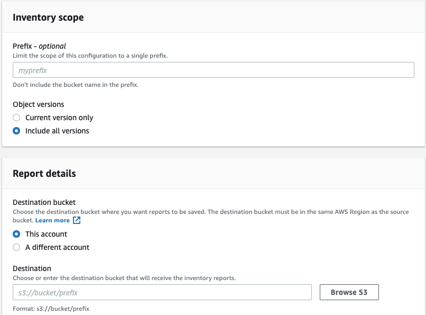Click the Report details section header
Image resolution: width=426 pixels, height=315 pixels.
click(44, 173)
